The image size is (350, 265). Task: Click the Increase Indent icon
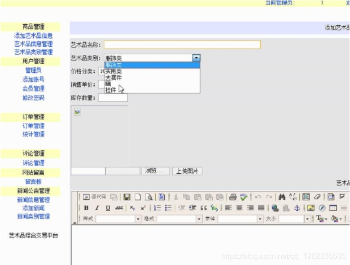coord(192,208)
